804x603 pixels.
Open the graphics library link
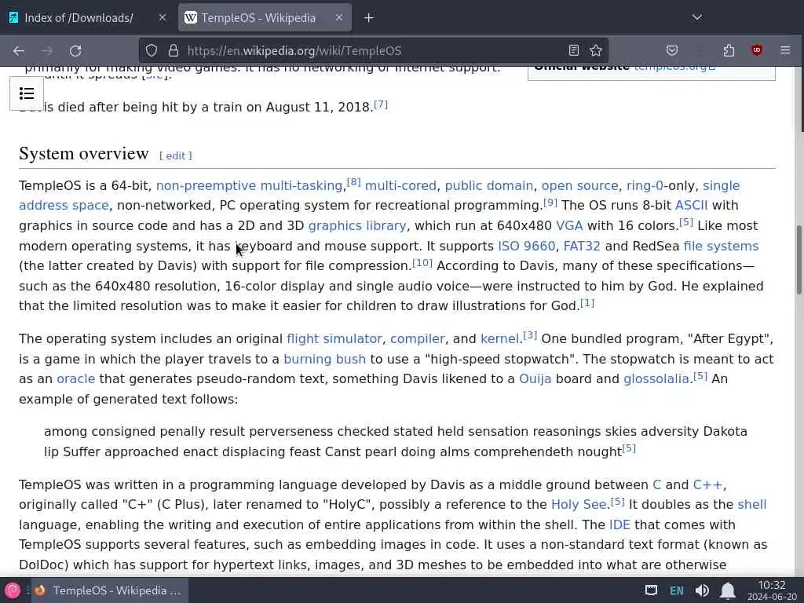pyautogui.click(x=357, y=225)
